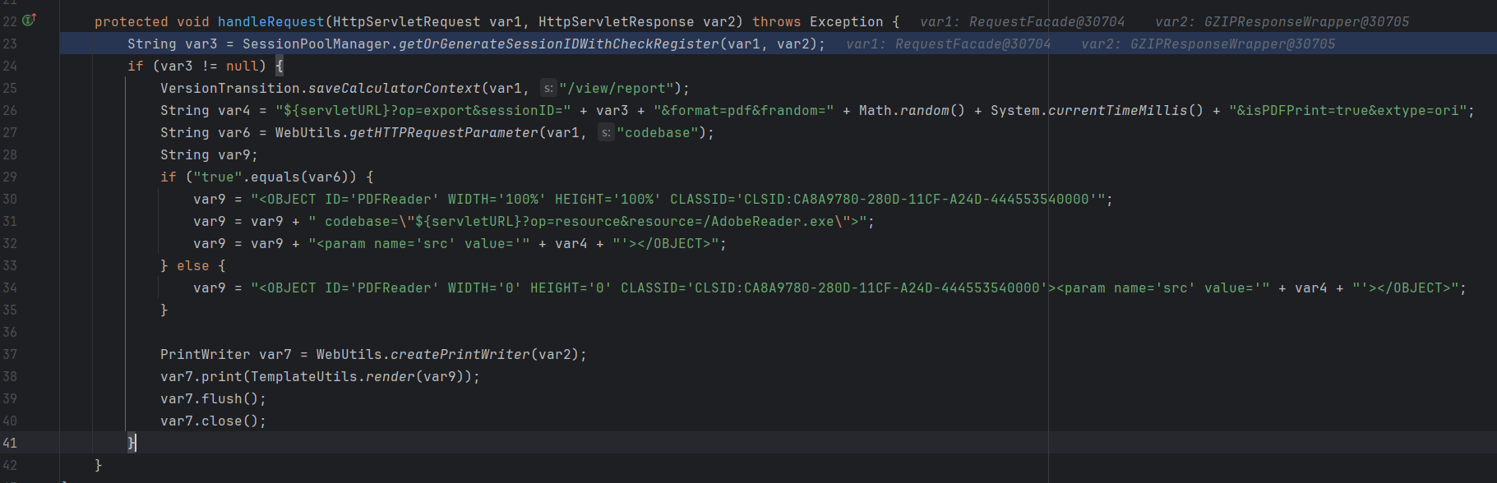Click the "s:" parameter hint before "codebase"
This screenshot has width=1497, height=483.
click(605, 133)
